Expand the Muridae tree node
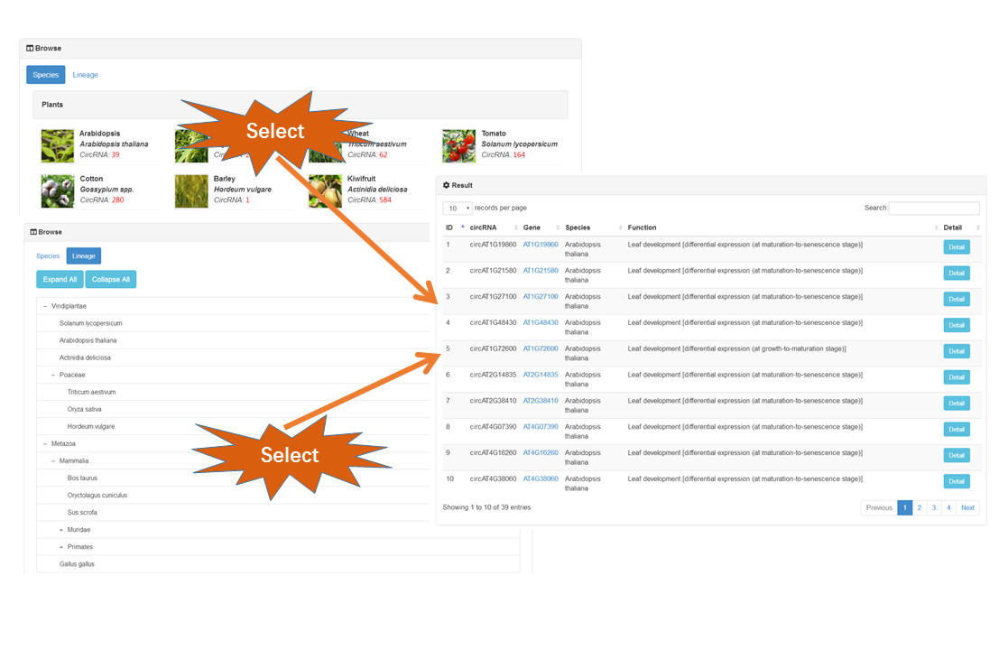 [x=61, y=530]
